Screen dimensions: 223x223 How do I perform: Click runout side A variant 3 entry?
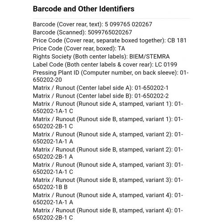point(108,168)
